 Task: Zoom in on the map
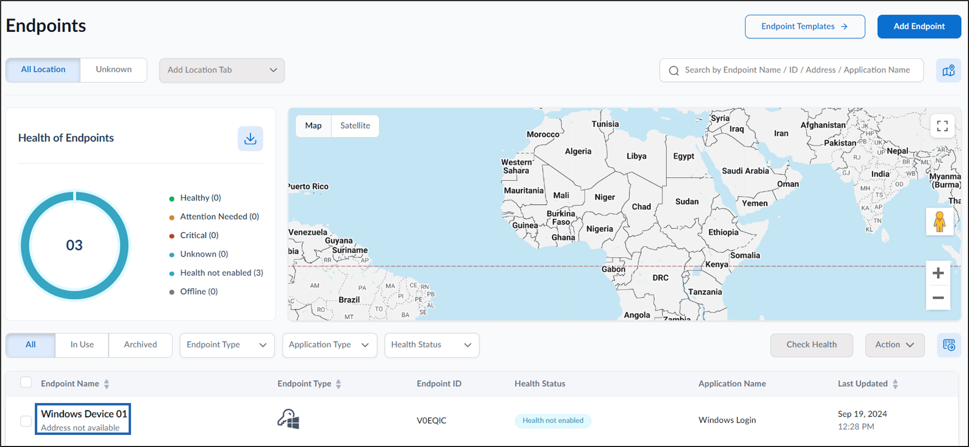pos(938,273)
